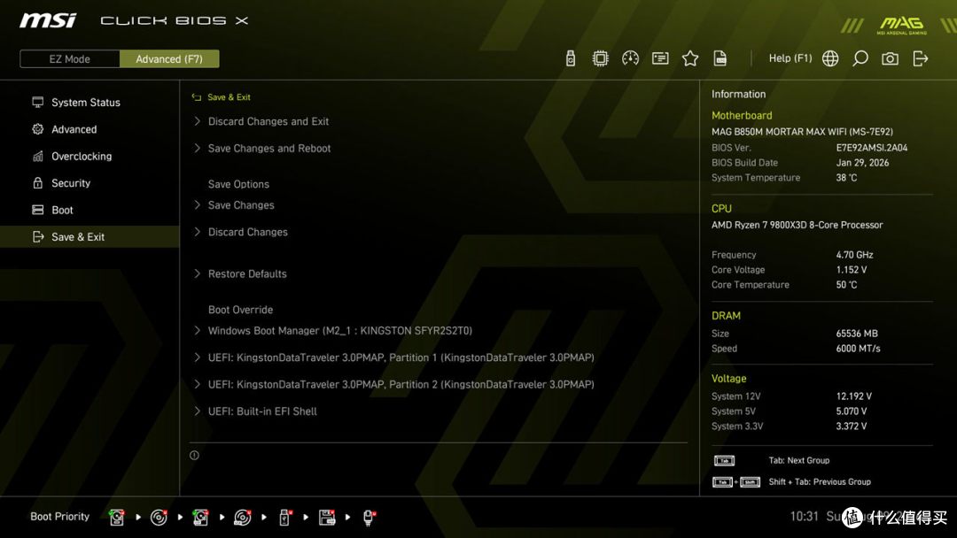Select the floppy disk boot device icon
The image size is (957, 538).
point(326,518)
